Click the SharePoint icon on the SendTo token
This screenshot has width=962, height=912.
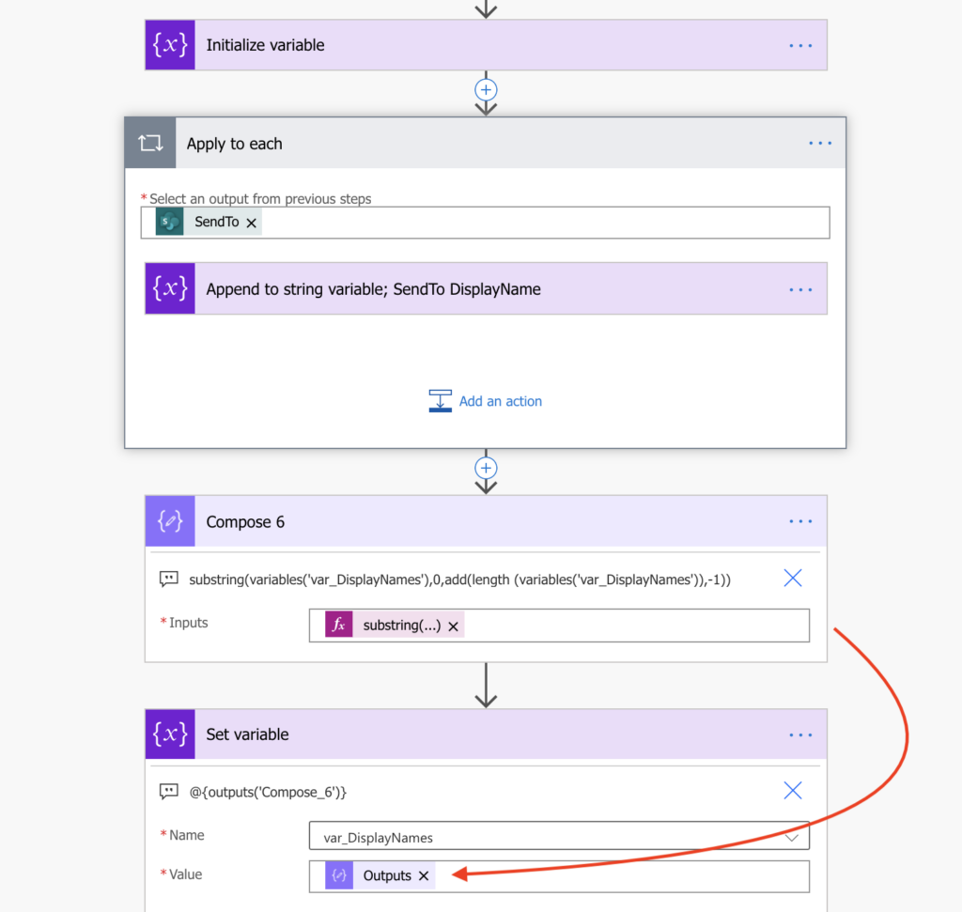pos(169,222)
